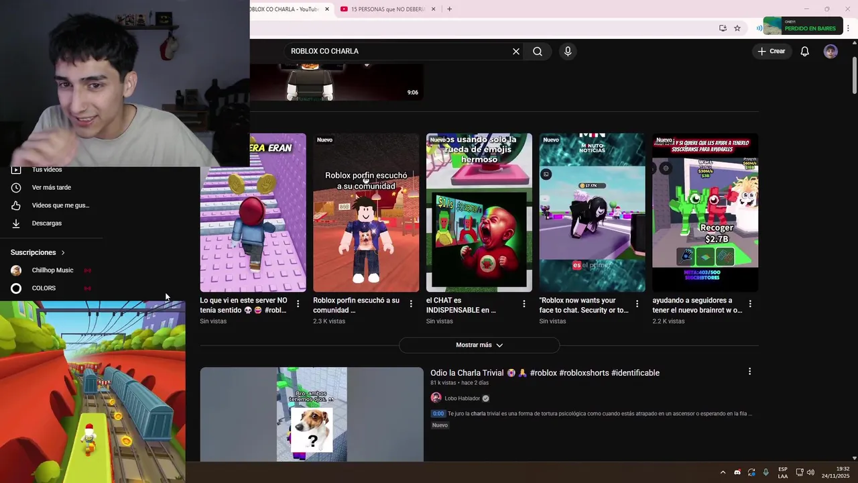The image size is (858, 483).
Task: Click the Chillhop Music live indicator
Action: point(87,270)
